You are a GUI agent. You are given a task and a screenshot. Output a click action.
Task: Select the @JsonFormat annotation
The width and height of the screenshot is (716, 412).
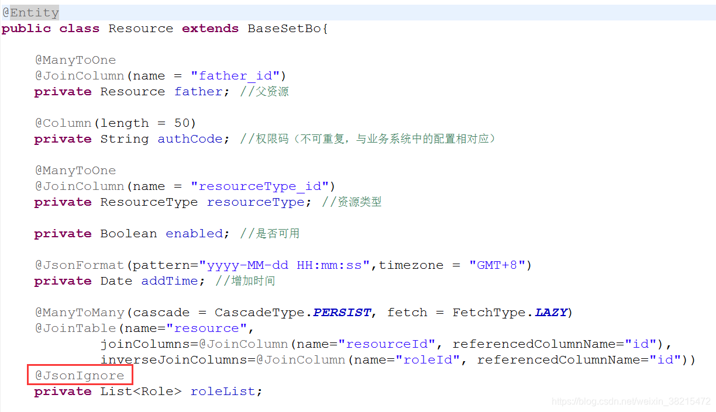pos(79,265)
